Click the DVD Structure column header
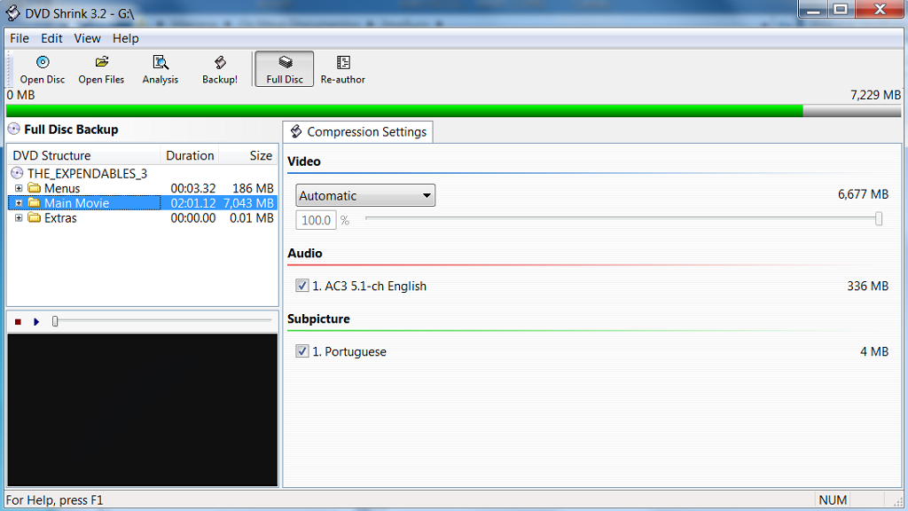The image size is (908, 511). coord(84,155)
